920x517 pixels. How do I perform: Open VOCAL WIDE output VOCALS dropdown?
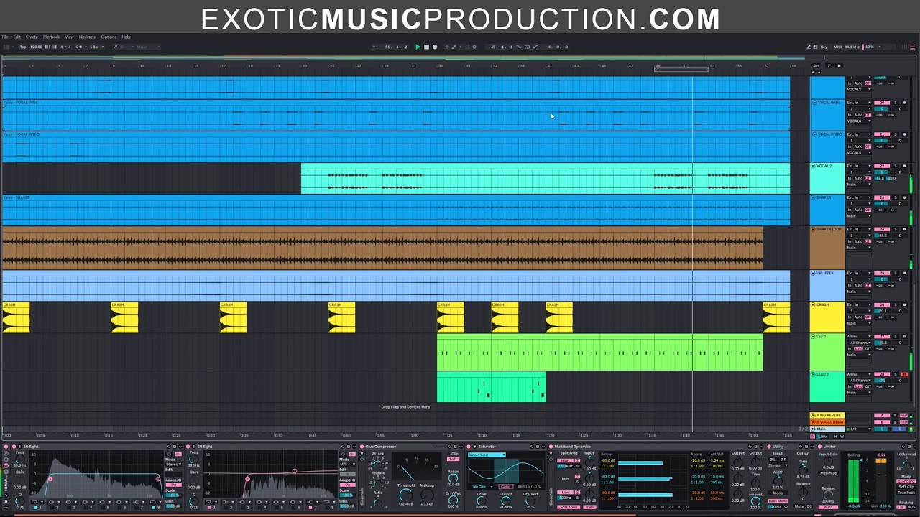[x=859, y=121]
